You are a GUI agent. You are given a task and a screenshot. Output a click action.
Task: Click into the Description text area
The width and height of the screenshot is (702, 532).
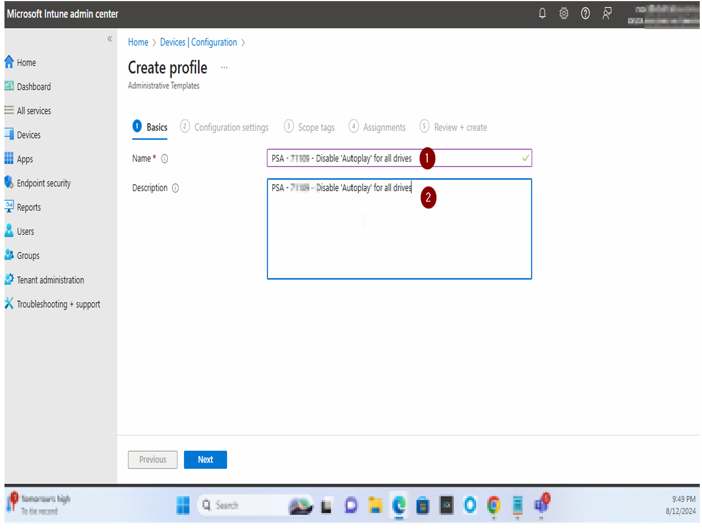click(x=399, y=229)
